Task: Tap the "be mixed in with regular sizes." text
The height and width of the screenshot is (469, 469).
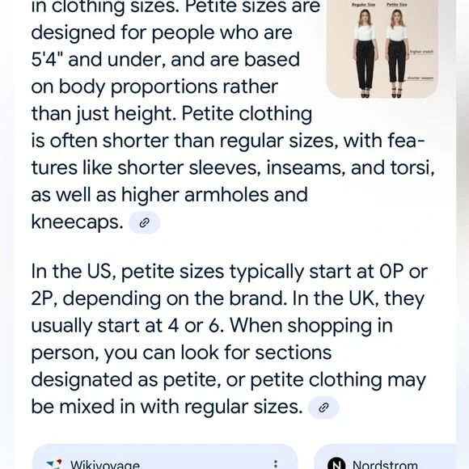Action: pyautogui.click(x=167, y=407)
